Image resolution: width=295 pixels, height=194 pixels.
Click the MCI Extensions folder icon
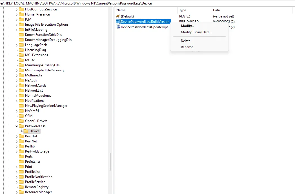(22, 55)
